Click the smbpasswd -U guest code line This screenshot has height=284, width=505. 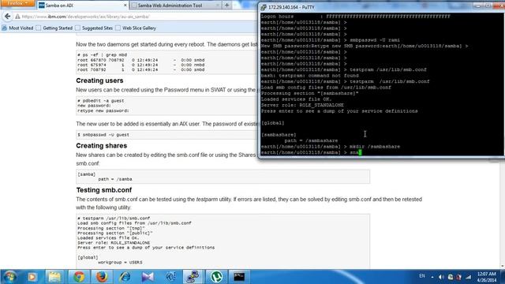[x=103, y=135]
